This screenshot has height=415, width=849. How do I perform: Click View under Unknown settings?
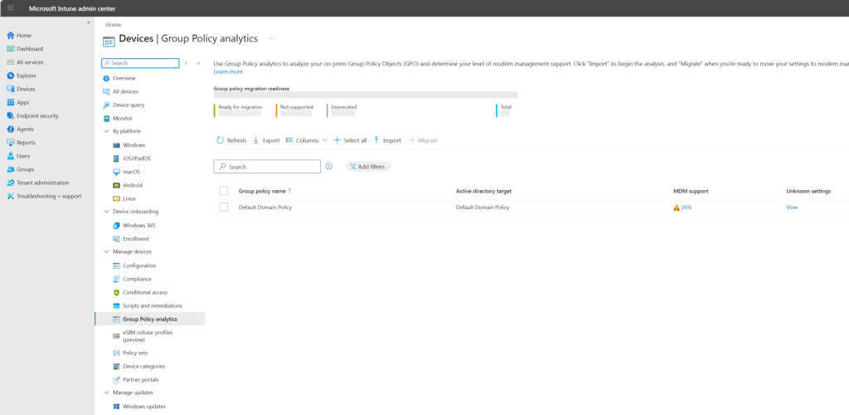[792, 207]
